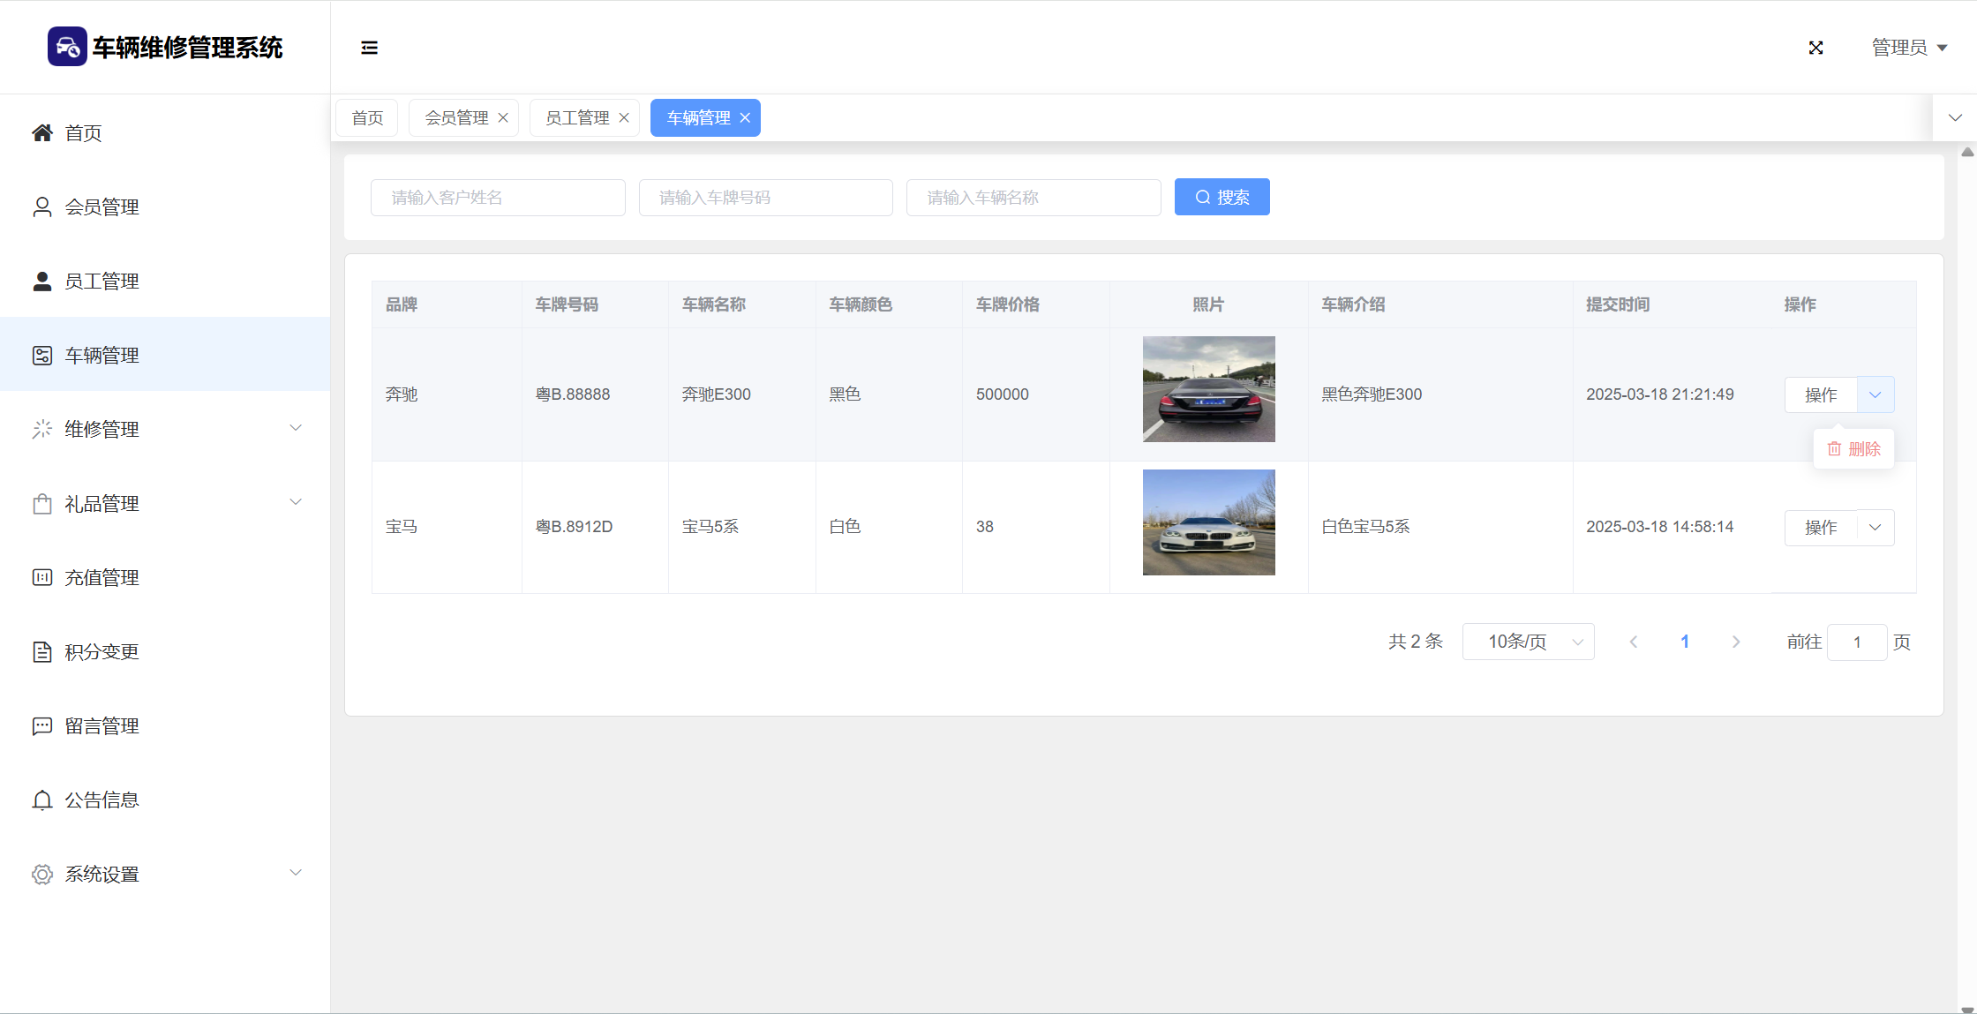
Task: Click the 搜索 button
Action: click(x=1222, y=198)
